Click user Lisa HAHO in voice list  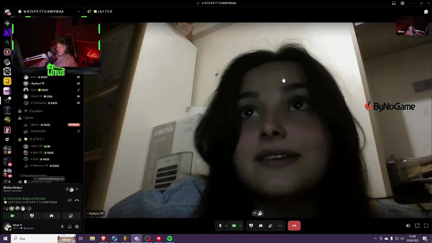[51, 90]
